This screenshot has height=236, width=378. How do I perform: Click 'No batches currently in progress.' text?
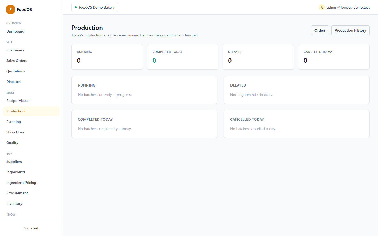tap(105, 95)
